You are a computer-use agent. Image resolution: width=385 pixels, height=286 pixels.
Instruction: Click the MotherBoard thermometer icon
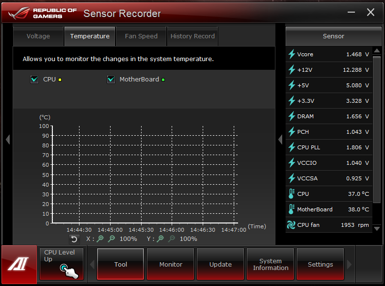(x=291, y=209)
